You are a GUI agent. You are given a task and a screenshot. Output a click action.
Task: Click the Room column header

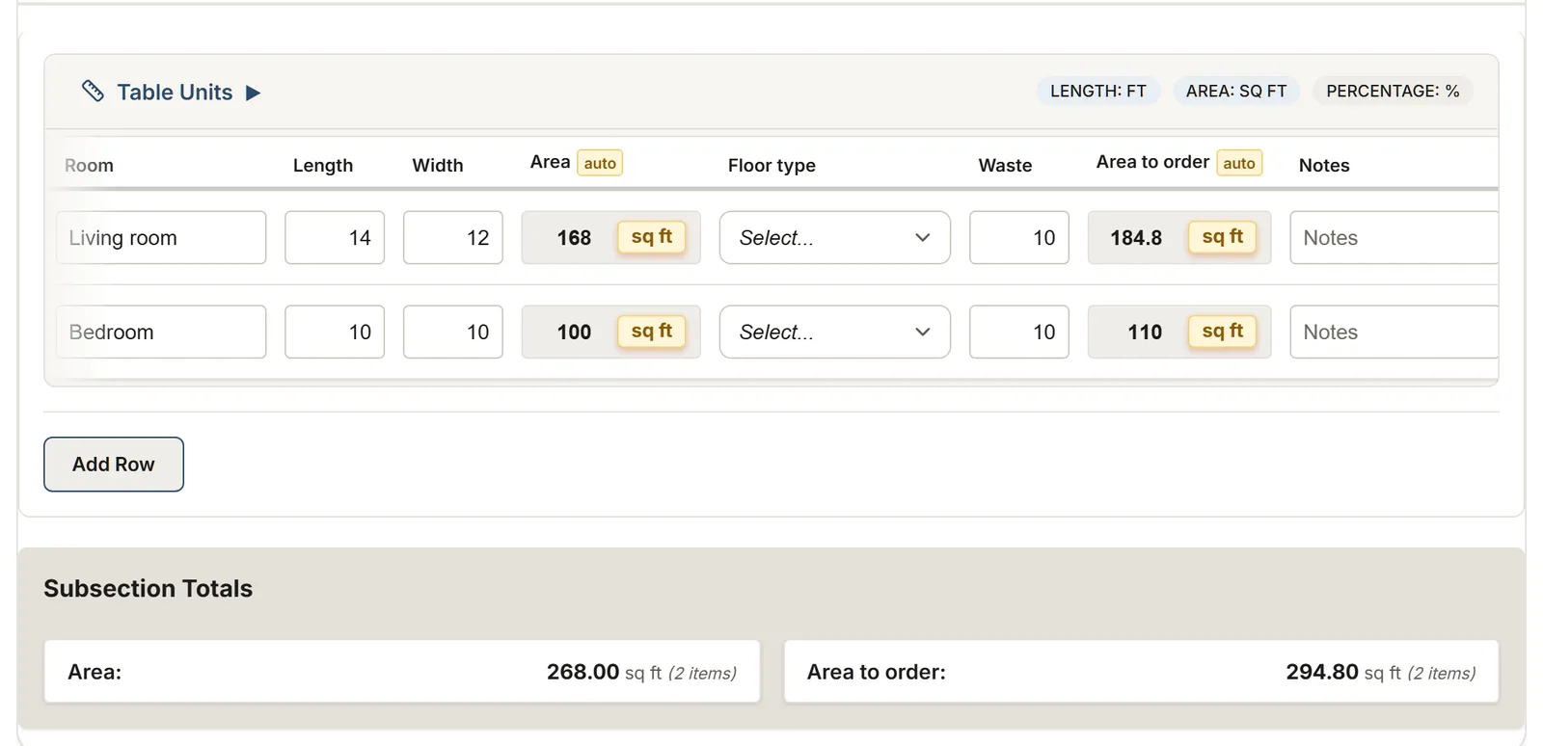(x=89, y=165)
